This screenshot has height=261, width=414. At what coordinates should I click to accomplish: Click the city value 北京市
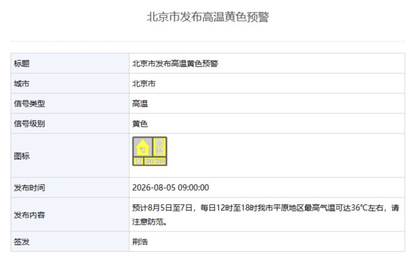pyautogui.click(x=144, y=83)
